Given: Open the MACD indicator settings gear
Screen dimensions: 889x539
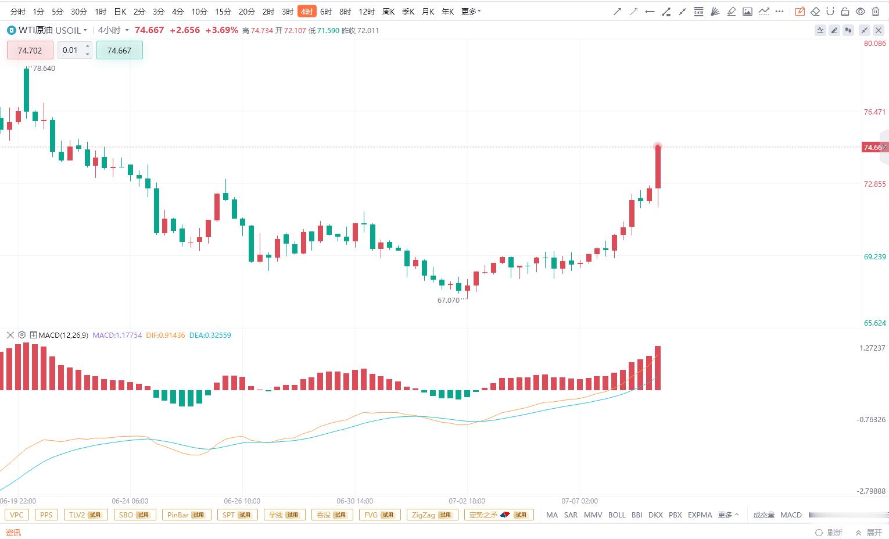Looking at the screenshot, I should [22, 335].
